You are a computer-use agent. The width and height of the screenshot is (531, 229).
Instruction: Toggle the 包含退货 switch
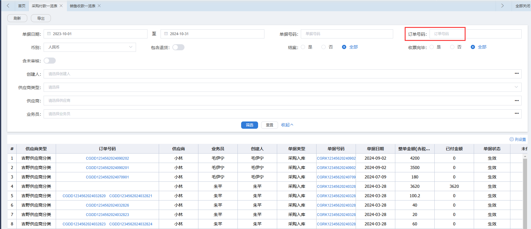click(178, 47)
